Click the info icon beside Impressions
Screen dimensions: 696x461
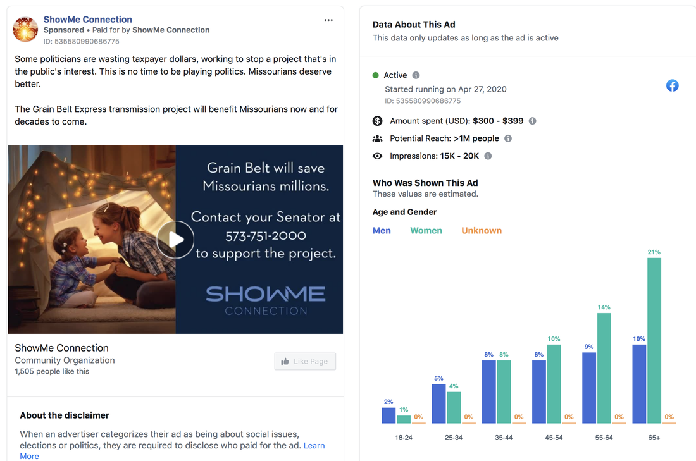click(x=488, y=156)
